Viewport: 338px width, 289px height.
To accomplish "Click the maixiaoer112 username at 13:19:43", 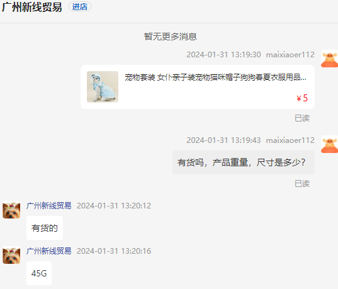I will (x=290, y=140).
